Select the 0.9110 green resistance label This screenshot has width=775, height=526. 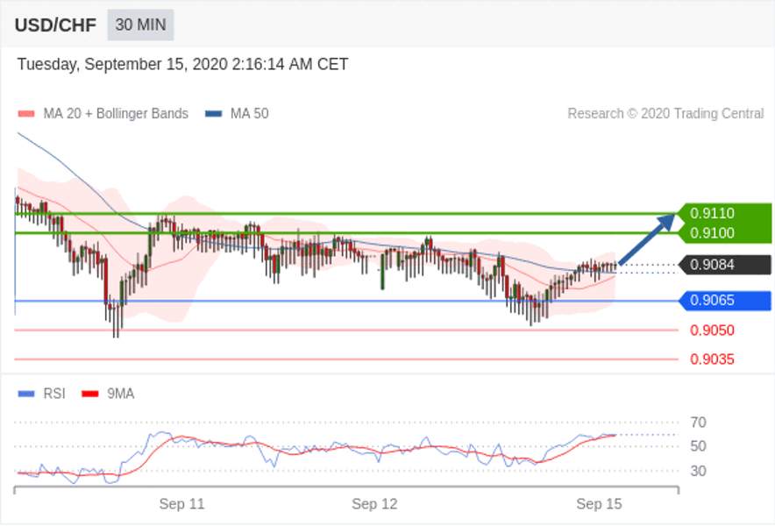click(712, 213)
